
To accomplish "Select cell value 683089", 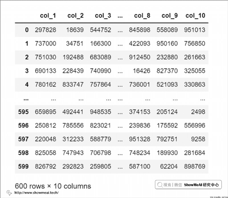I will [x=101, y=57].
